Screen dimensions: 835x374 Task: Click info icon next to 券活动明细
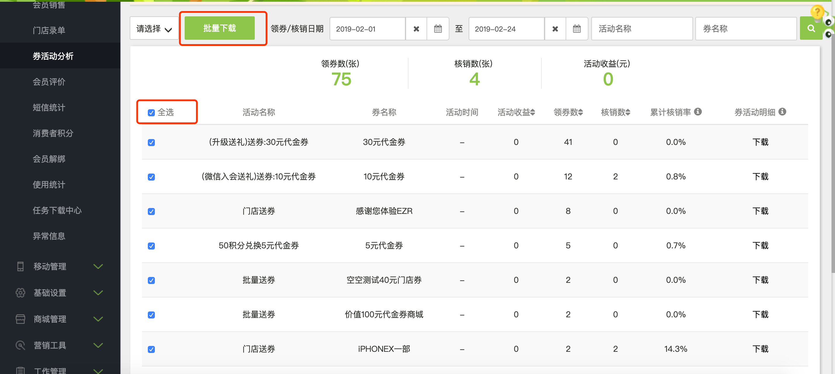tap(782, 112)
